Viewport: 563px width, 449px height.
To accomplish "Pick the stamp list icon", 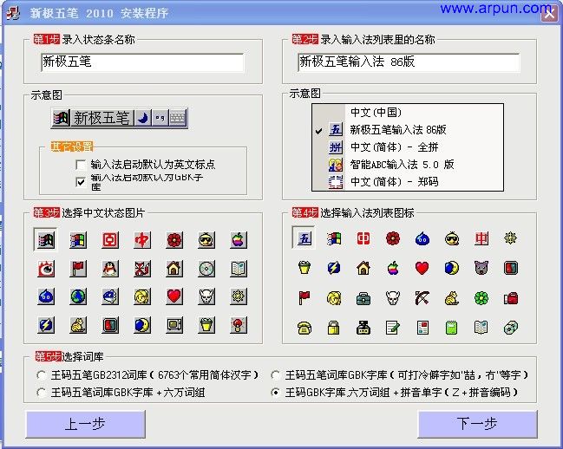I will (x=363, y=328).
